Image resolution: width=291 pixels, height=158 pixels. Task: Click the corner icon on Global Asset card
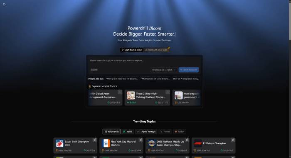120,92
